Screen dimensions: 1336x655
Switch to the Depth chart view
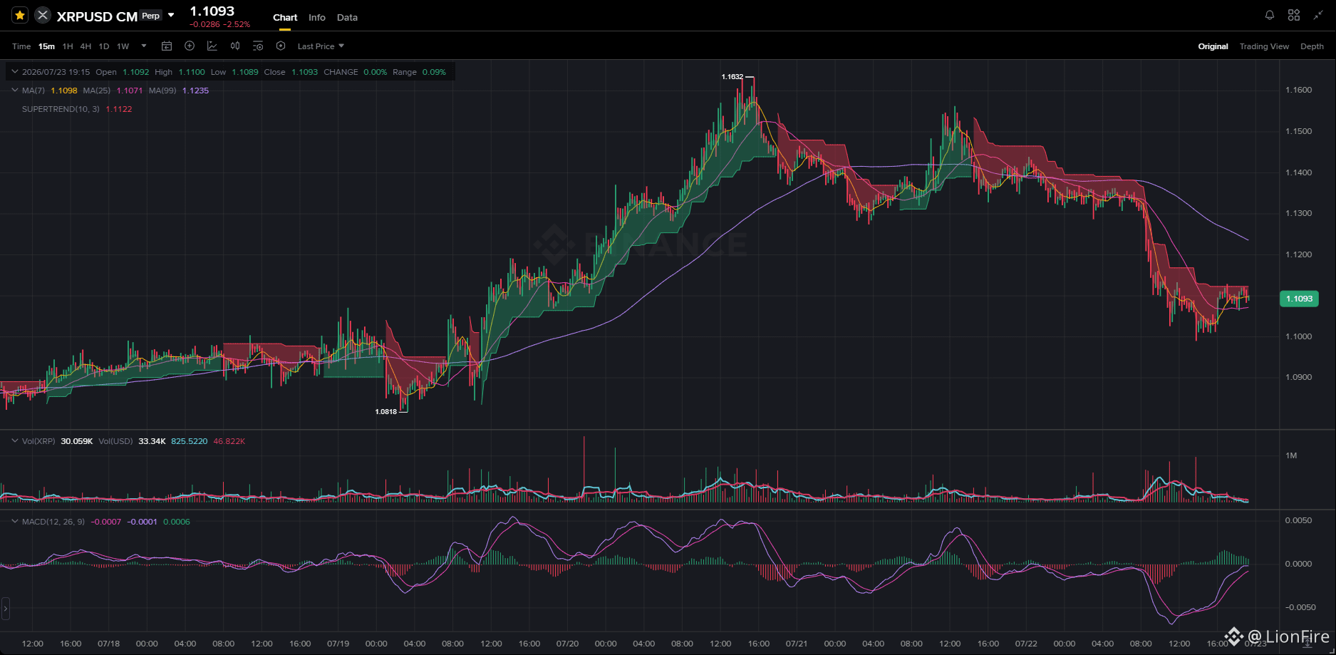pyautogui.click(x=1312, y=46)
